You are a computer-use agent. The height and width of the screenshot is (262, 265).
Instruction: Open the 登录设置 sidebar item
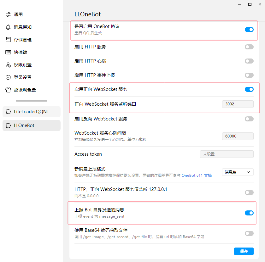tap(32, 77)
